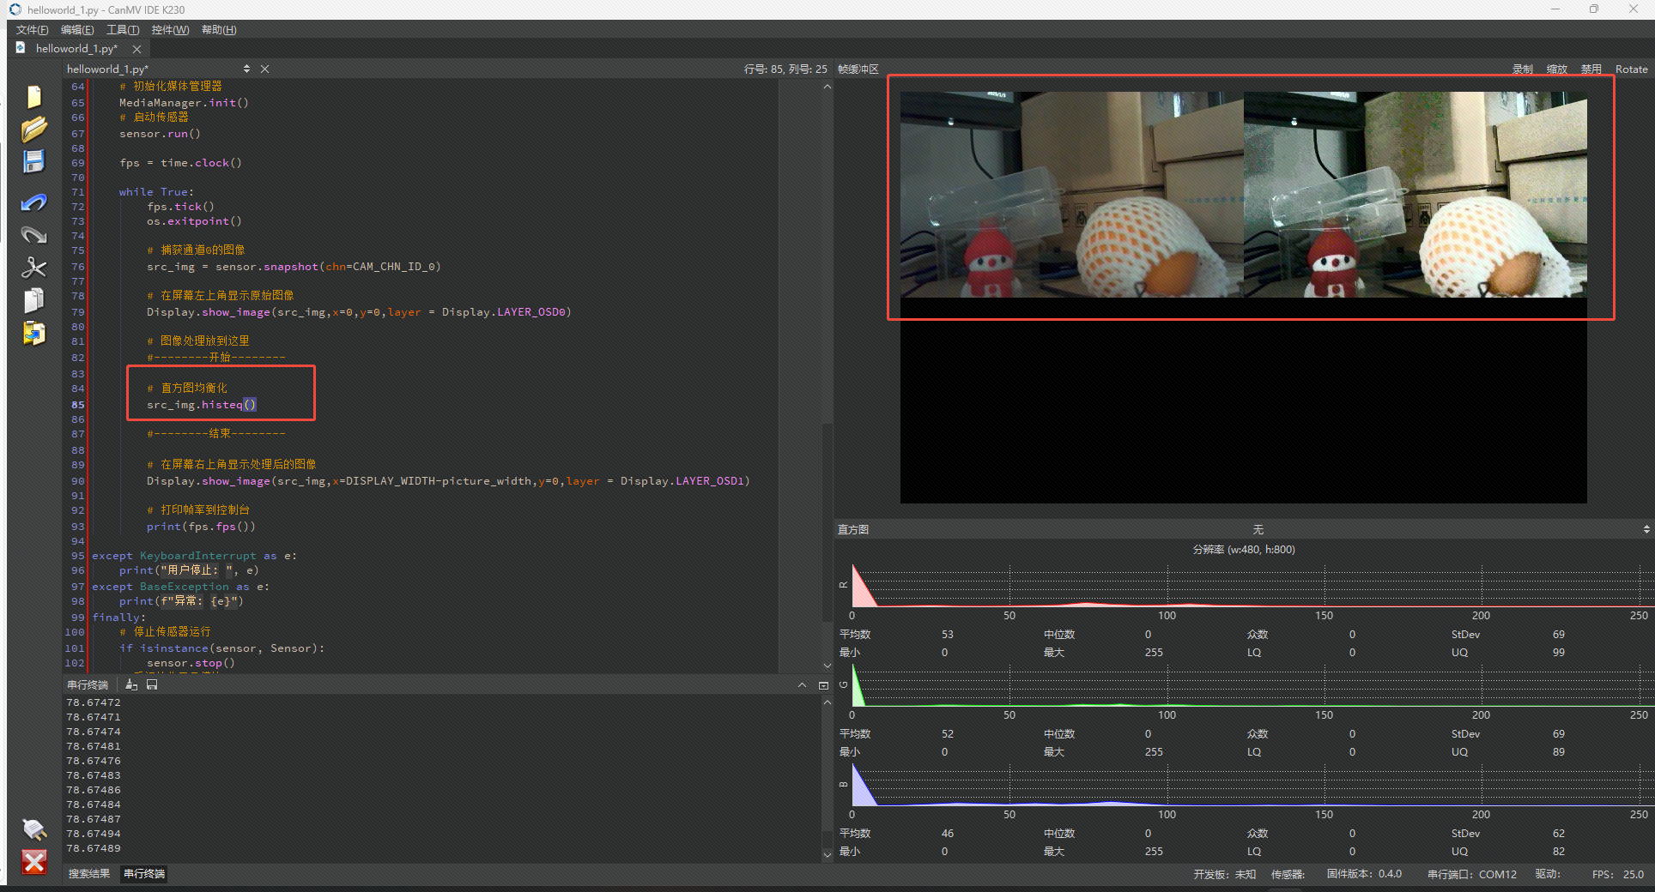Click the Copy documents icon
1655x892 pixels.
[33, 300]
